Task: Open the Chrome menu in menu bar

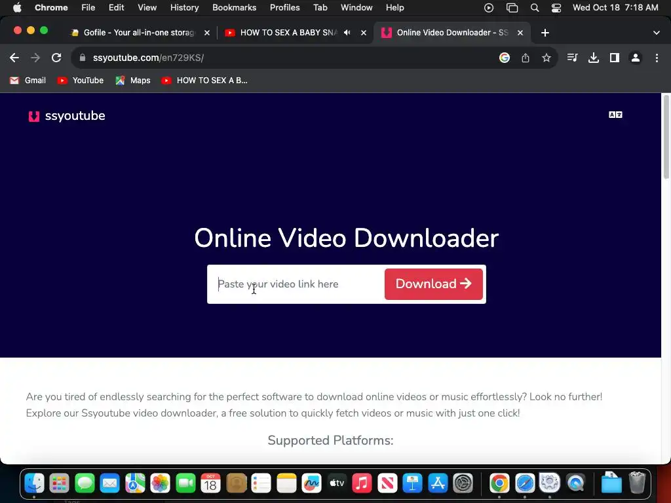Action: coord(51,8)
